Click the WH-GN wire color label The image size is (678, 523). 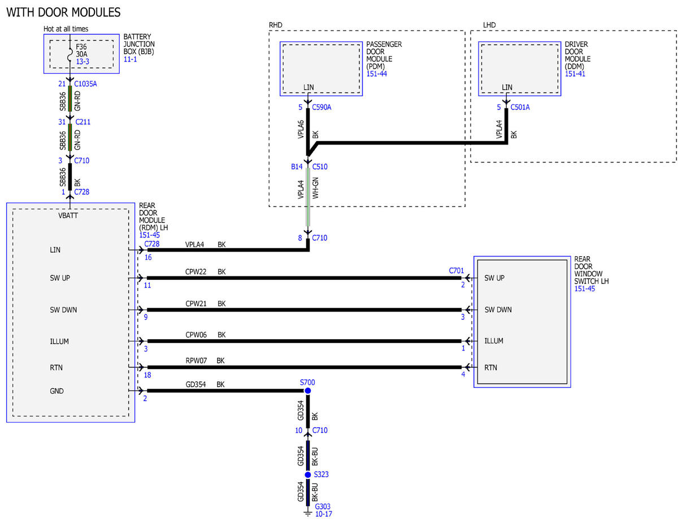[316, 189]
